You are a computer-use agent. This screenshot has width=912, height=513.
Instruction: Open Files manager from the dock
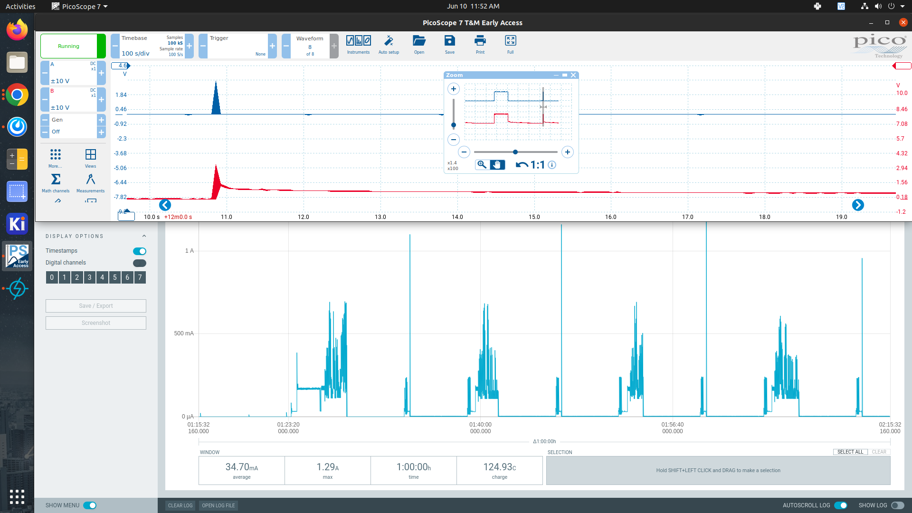pos(17,62)
